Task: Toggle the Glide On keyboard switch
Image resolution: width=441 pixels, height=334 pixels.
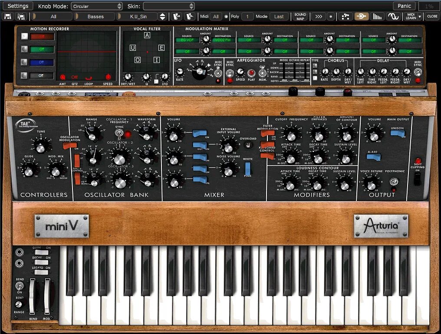Action: point(41,252)
